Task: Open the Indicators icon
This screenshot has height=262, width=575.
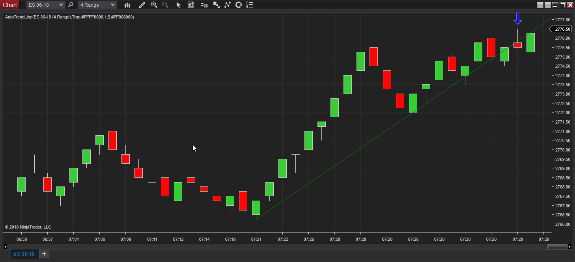Action: 228,5
